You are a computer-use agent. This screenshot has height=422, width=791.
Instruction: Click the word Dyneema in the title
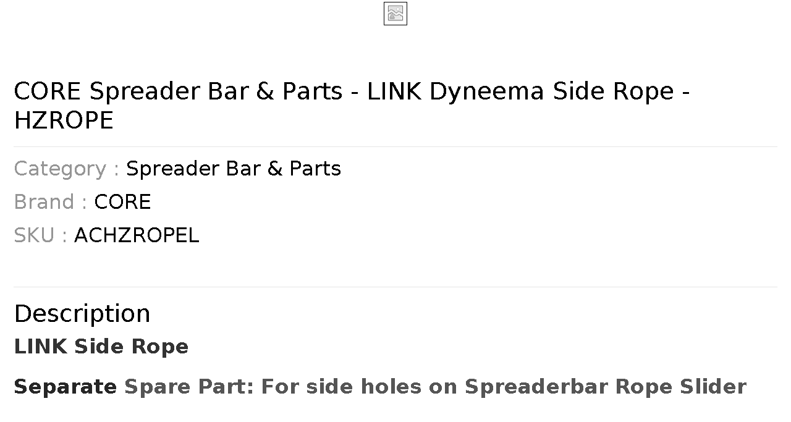click(x=486, y=91)
